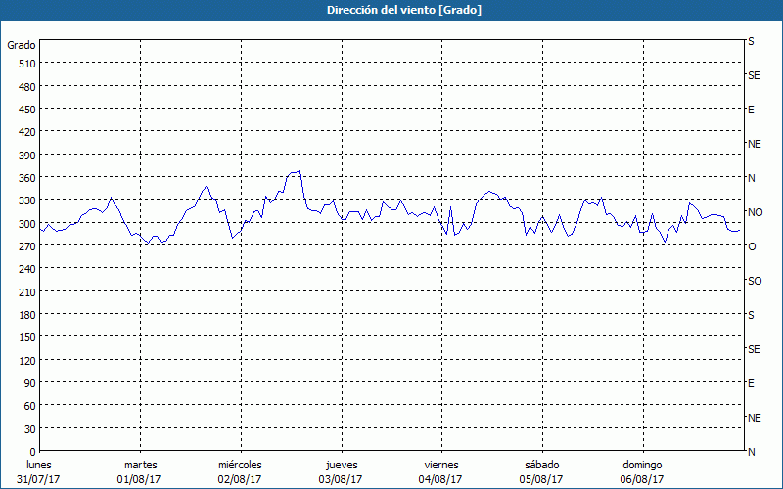Click the "SO" compass label on right axis
The image size is (783, 489).
pos(755,281)
